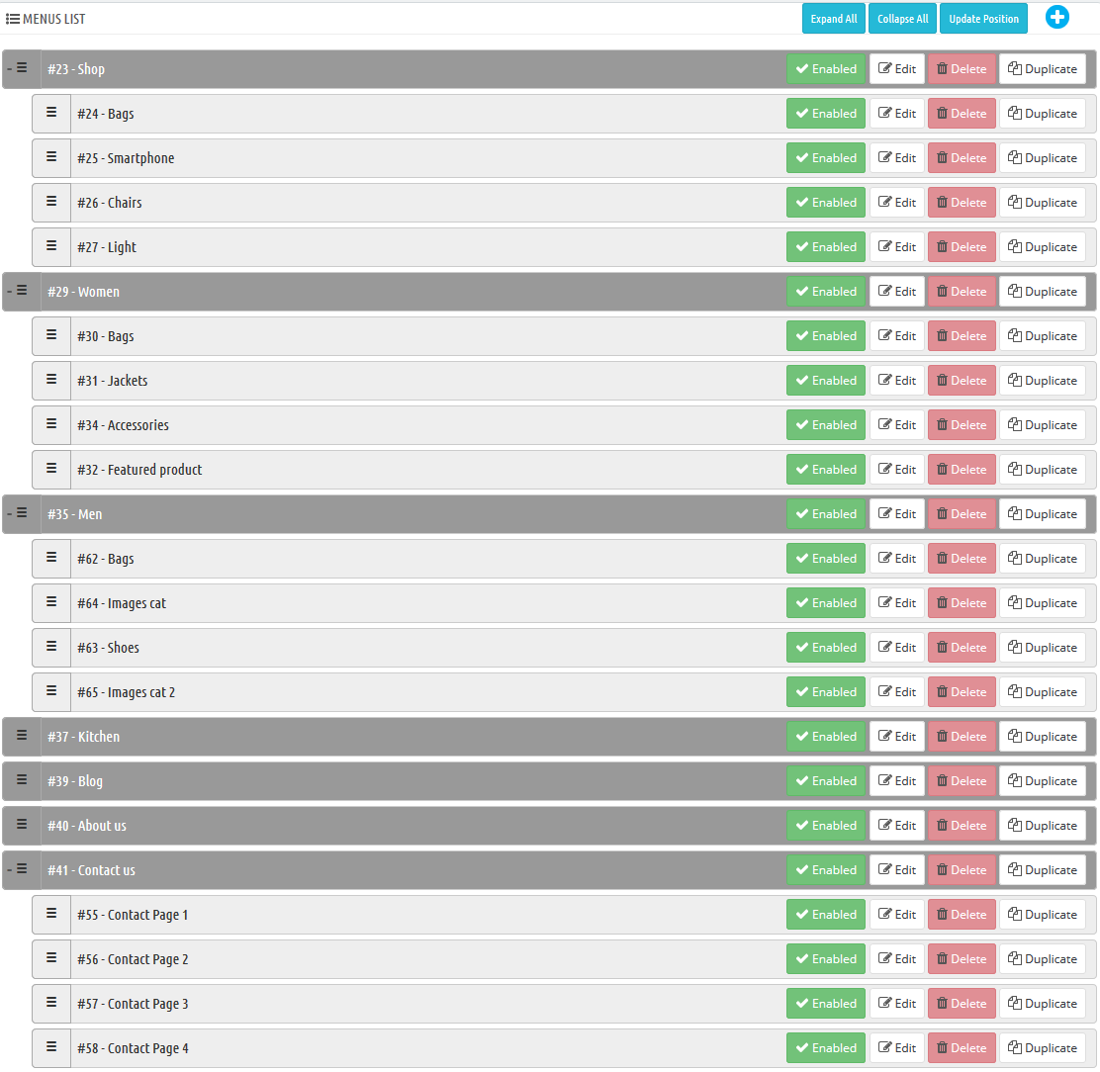Disable the #25 Smartphone menu item
Image resolution: width=1100 pixels, height=1072 pixels.
point(825,158)
